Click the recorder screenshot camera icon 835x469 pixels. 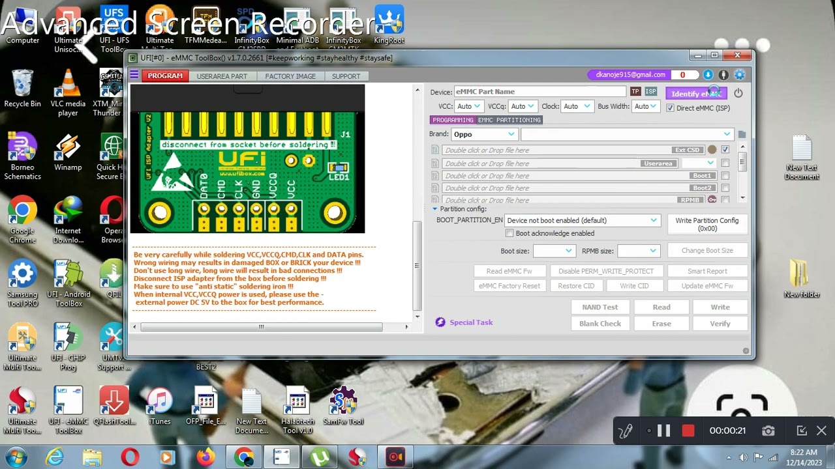(x=768, y=431)
